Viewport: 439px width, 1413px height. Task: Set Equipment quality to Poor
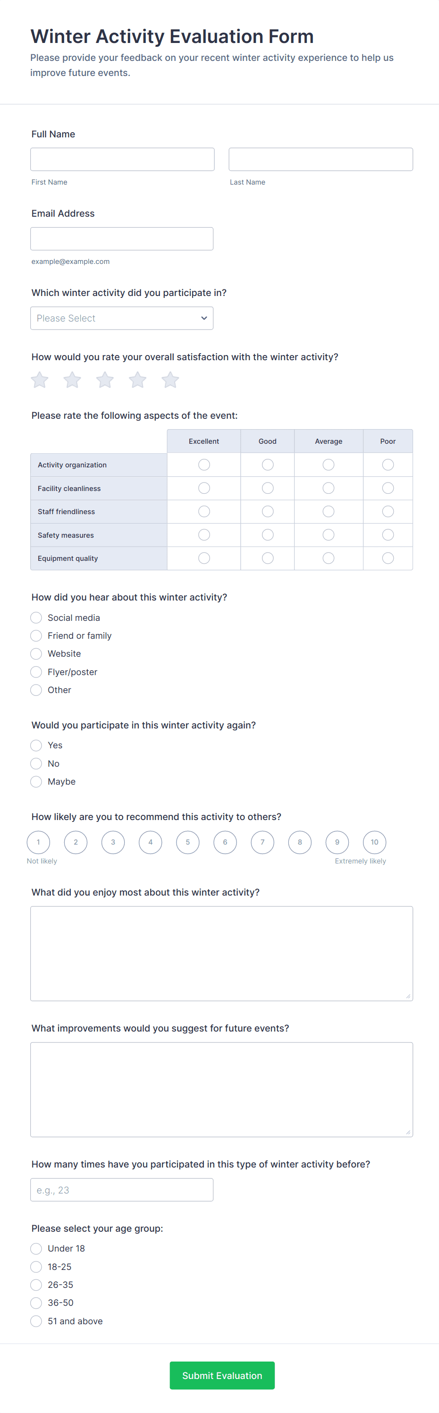tap(388, 558)
